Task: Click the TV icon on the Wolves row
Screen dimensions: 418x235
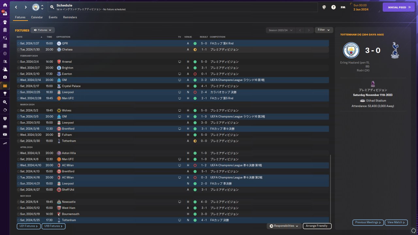Action: (179, 111)
